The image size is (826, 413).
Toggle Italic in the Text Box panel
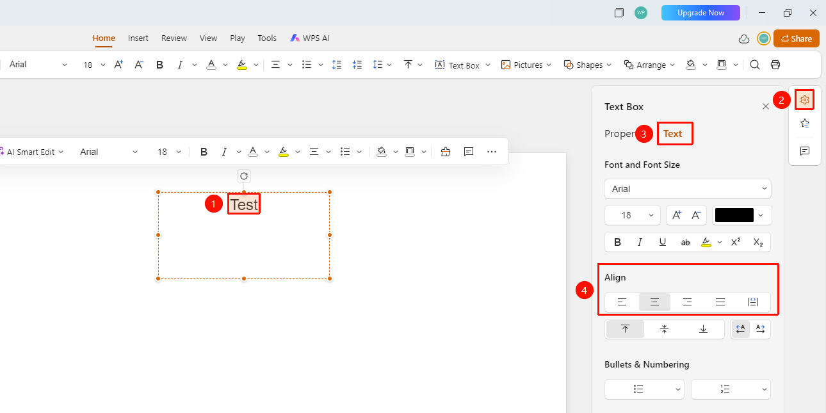point(640,242)
